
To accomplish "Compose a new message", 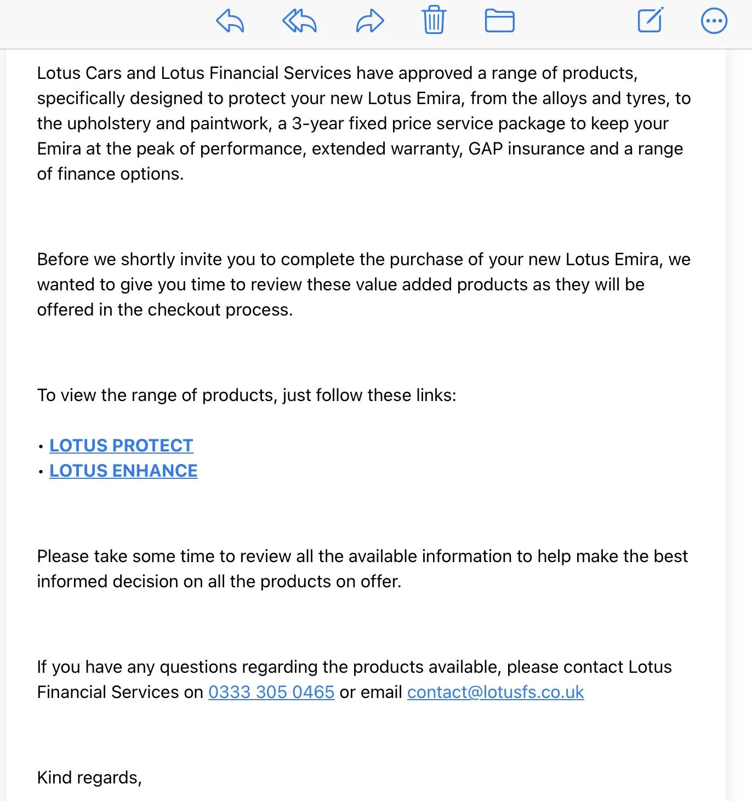I will 651,20.
